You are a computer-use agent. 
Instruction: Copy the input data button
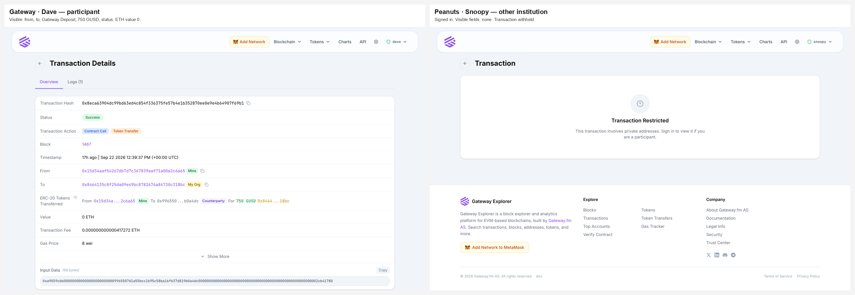(x=383, y=270)
